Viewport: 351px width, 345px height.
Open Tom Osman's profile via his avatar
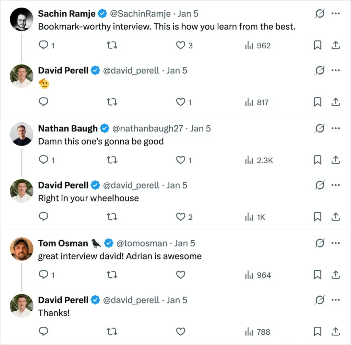click(x=21, y=249)
